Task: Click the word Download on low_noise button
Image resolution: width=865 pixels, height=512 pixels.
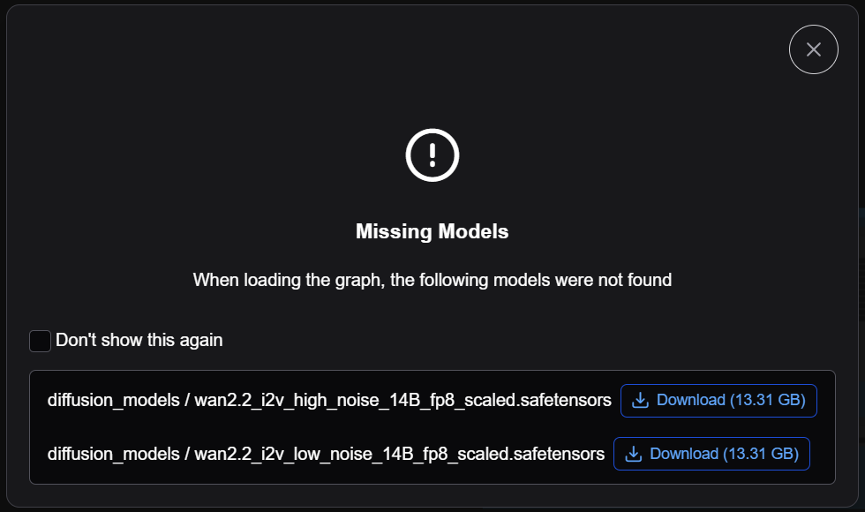Action: [x=684, y=454]
